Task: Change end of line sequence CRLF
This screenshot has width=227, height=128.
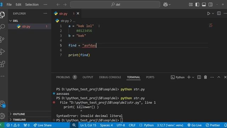Action: click(132, 125)
